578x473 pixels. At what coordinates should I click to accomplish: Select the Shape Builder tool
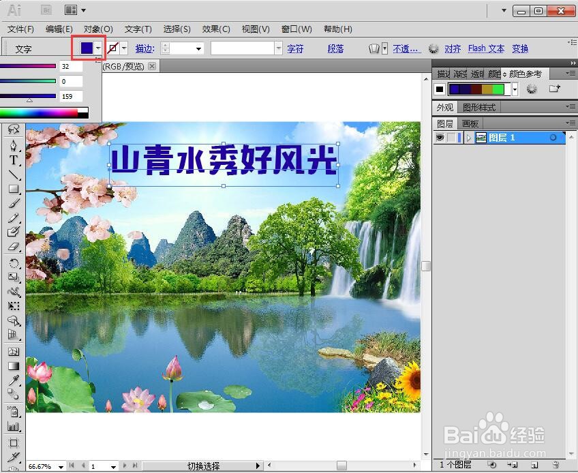pos(14,321)
